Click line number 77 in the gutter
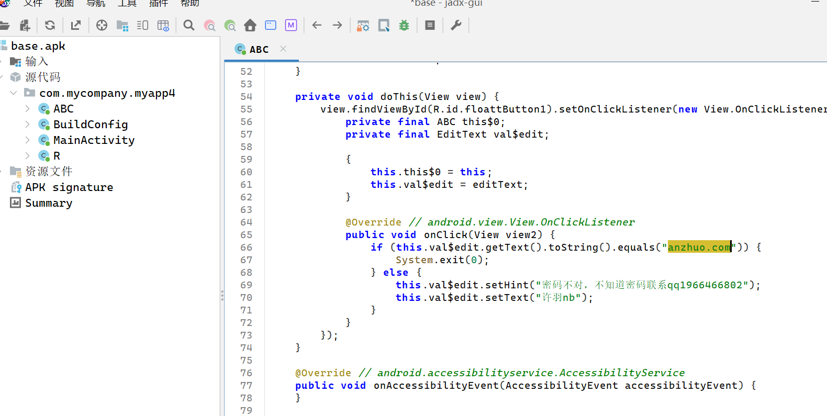 [x=246, y=385]
